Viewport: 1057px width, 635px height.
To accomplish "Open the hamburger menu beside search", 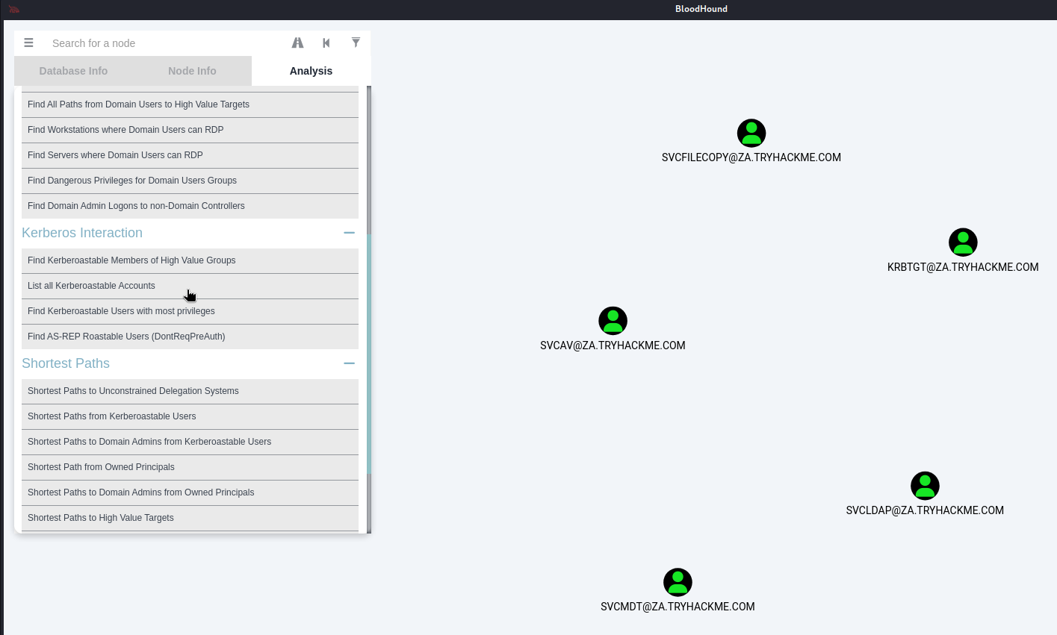I will 28,43.
